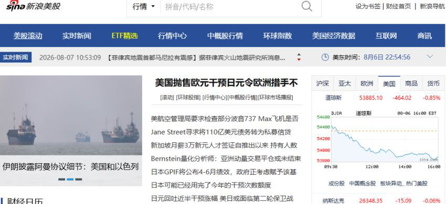
Task: Open the 美国抛售欧元干预日元 main headline
Action: (x=227, y=83)
